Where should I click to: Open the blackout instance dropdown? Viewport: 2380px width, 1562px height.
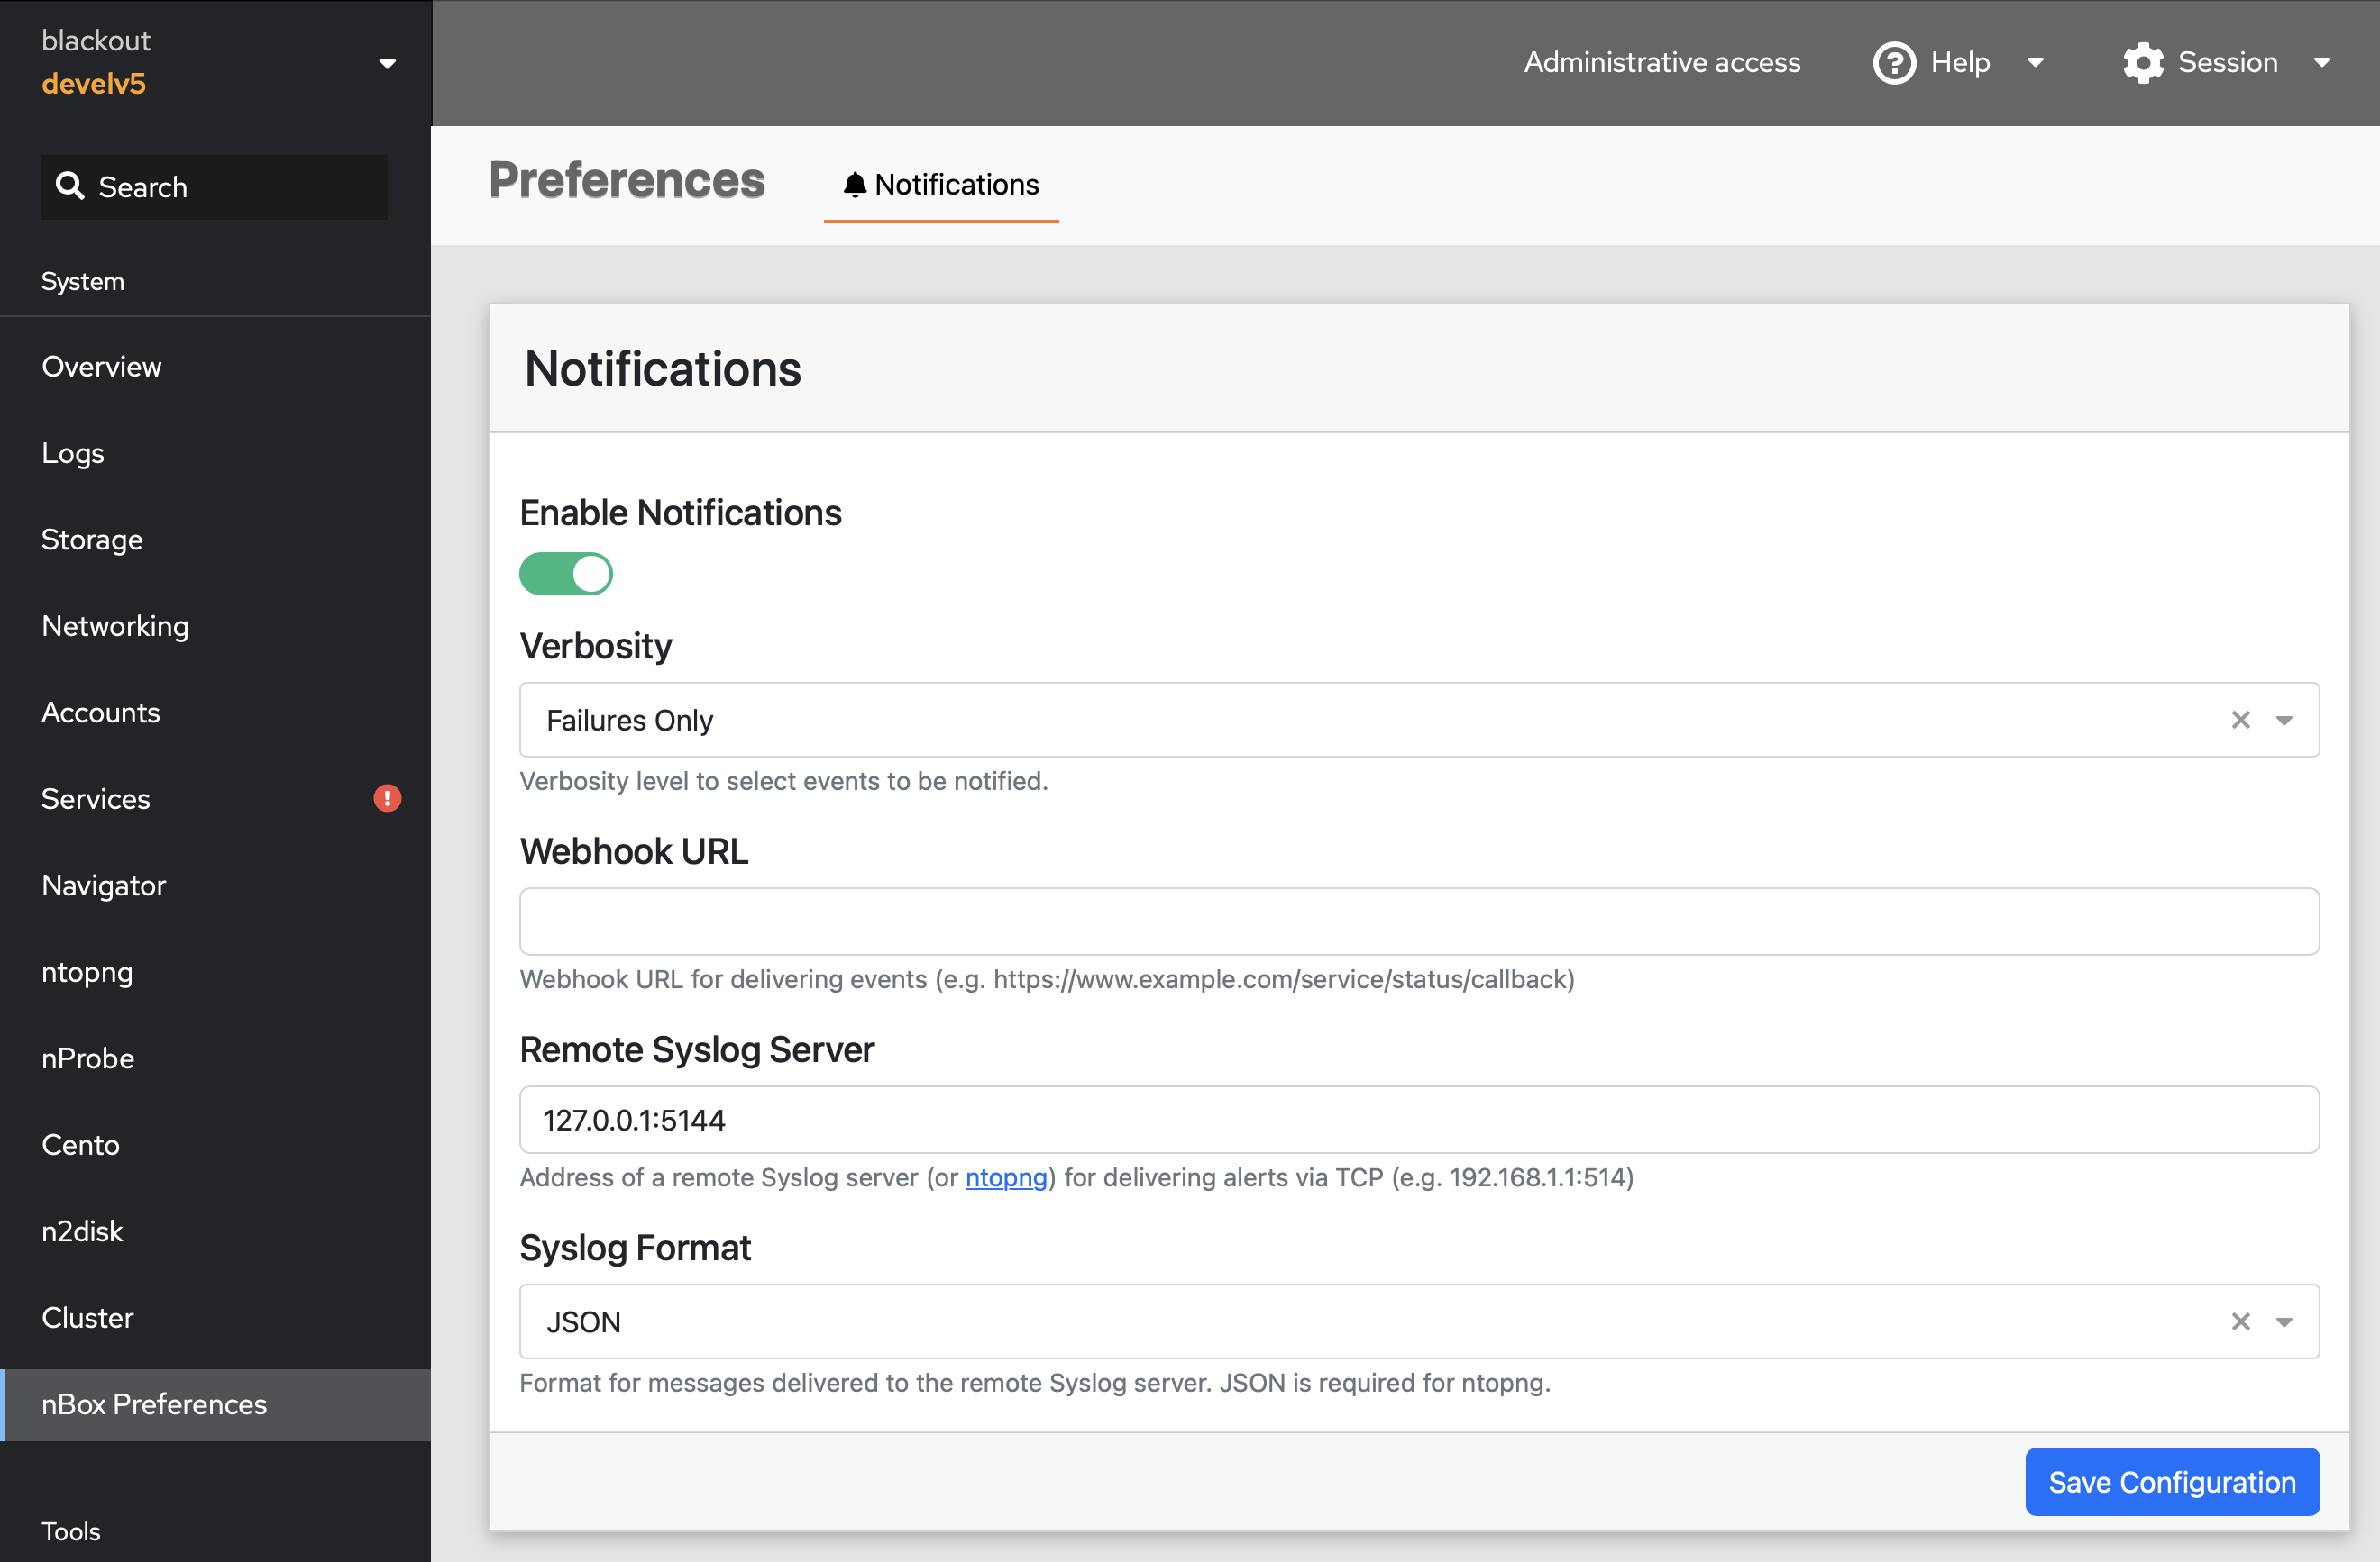click(x=388, y=63)
